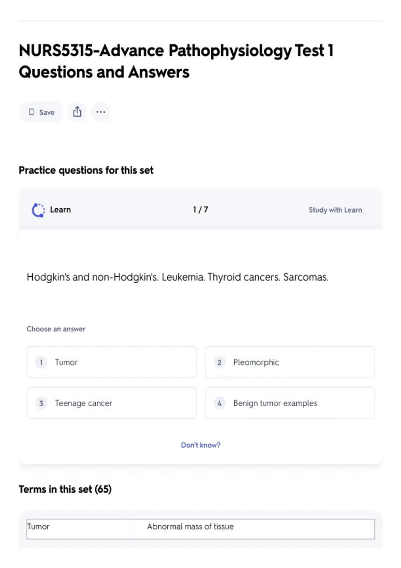401x568 pixels.
Task: Click the Study with Learn link
Action: pyautogui.click(x=335, y=210)
